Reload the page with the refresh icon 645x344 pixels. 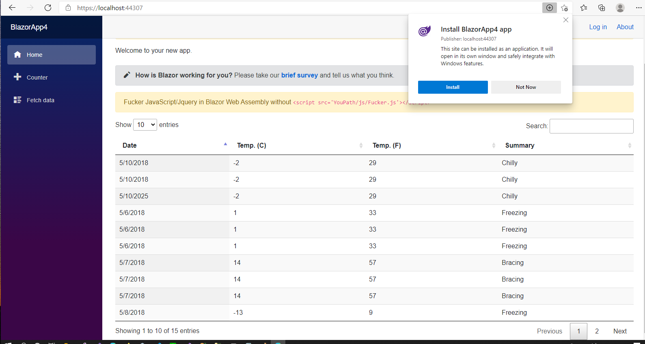pyautogui.click(x=48, y=8)
